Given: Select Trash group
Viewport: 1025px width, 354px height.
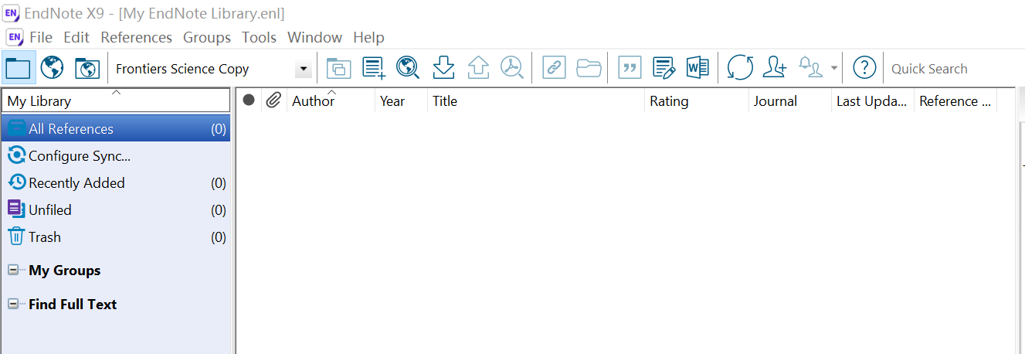Looking at the screenshot, I should click(116, 237).
